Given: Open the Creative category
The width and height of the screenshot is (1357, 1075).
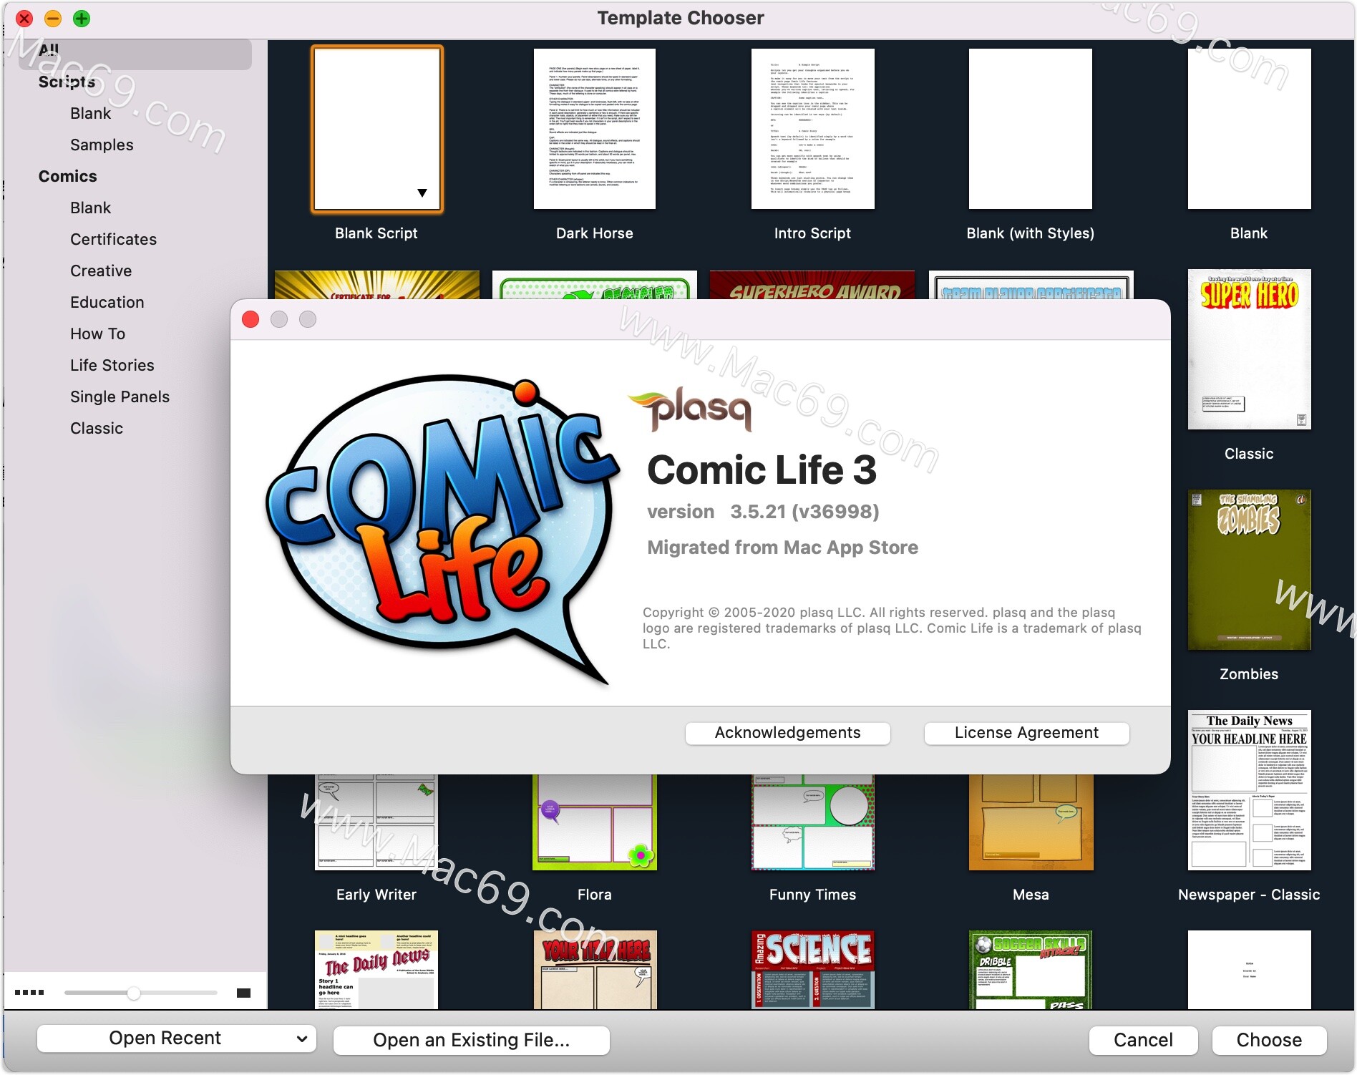Looking at the screenshot, I should [x=101, y=271].
